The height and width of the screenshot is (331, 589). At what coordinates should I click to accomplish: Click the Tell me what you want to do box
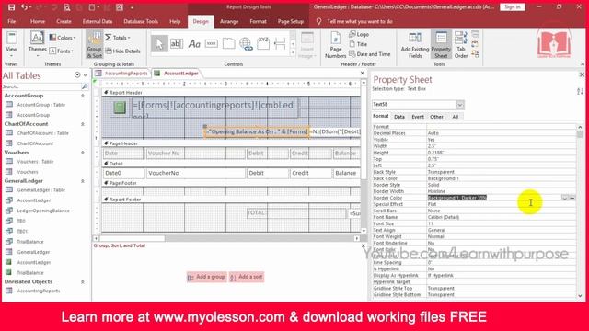tap(360, 21)
